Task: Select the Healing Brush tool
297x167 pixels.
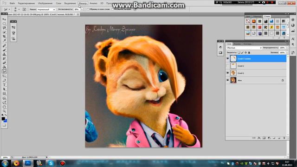Action: [4, 46]
